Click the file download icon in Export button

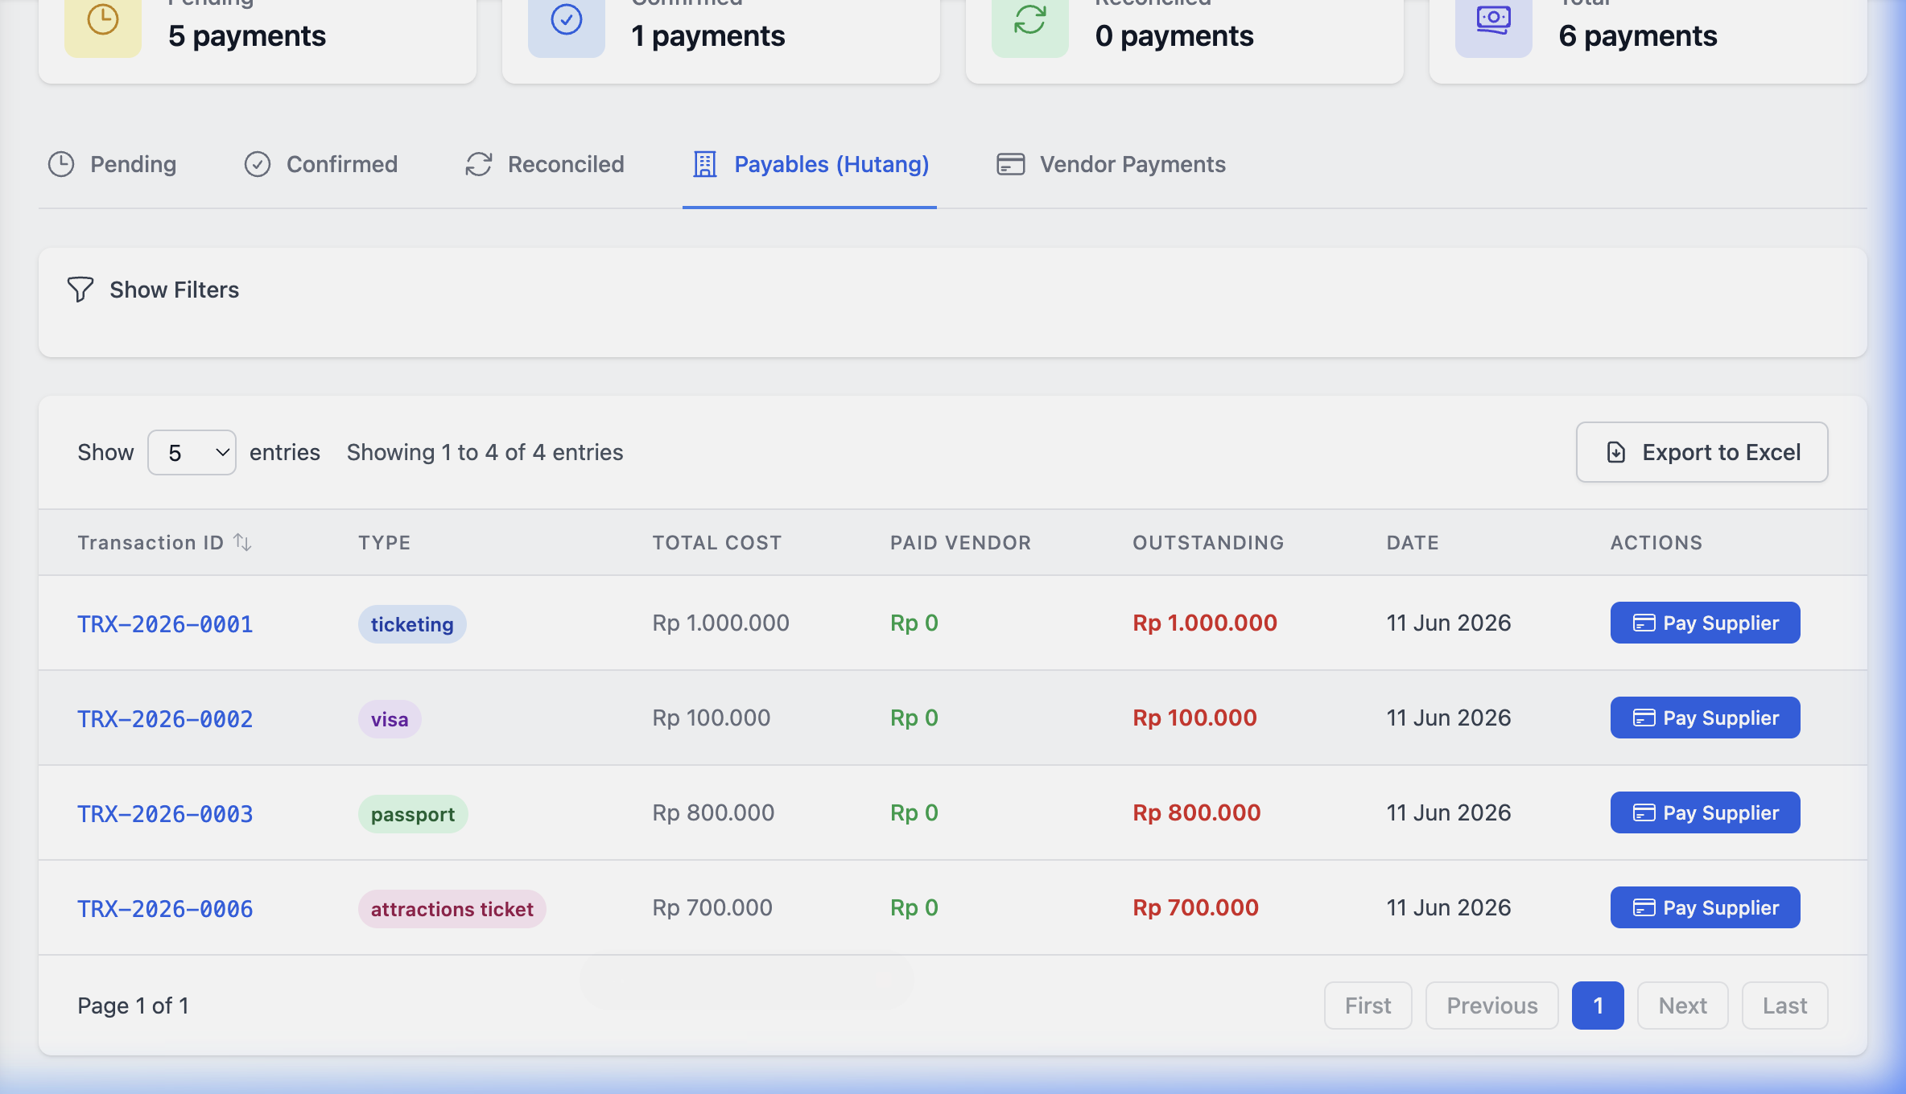click(1616, 452)
